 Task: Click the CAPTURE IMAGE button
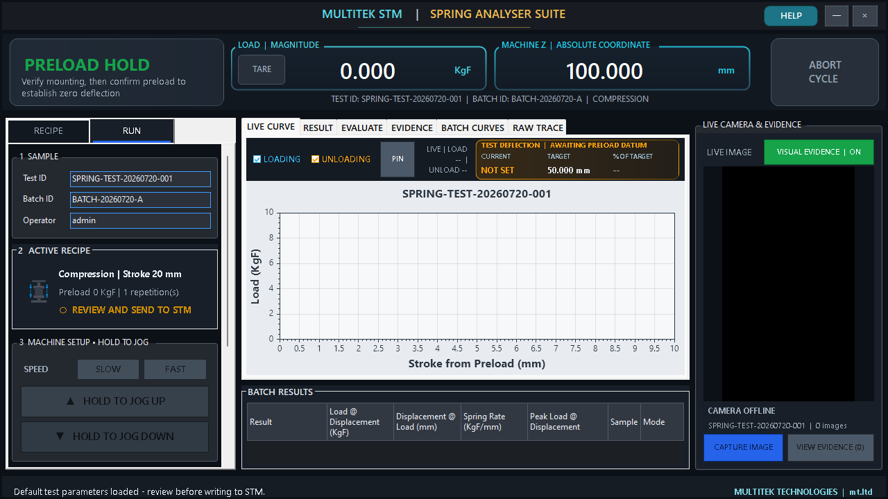pos(744,448)
